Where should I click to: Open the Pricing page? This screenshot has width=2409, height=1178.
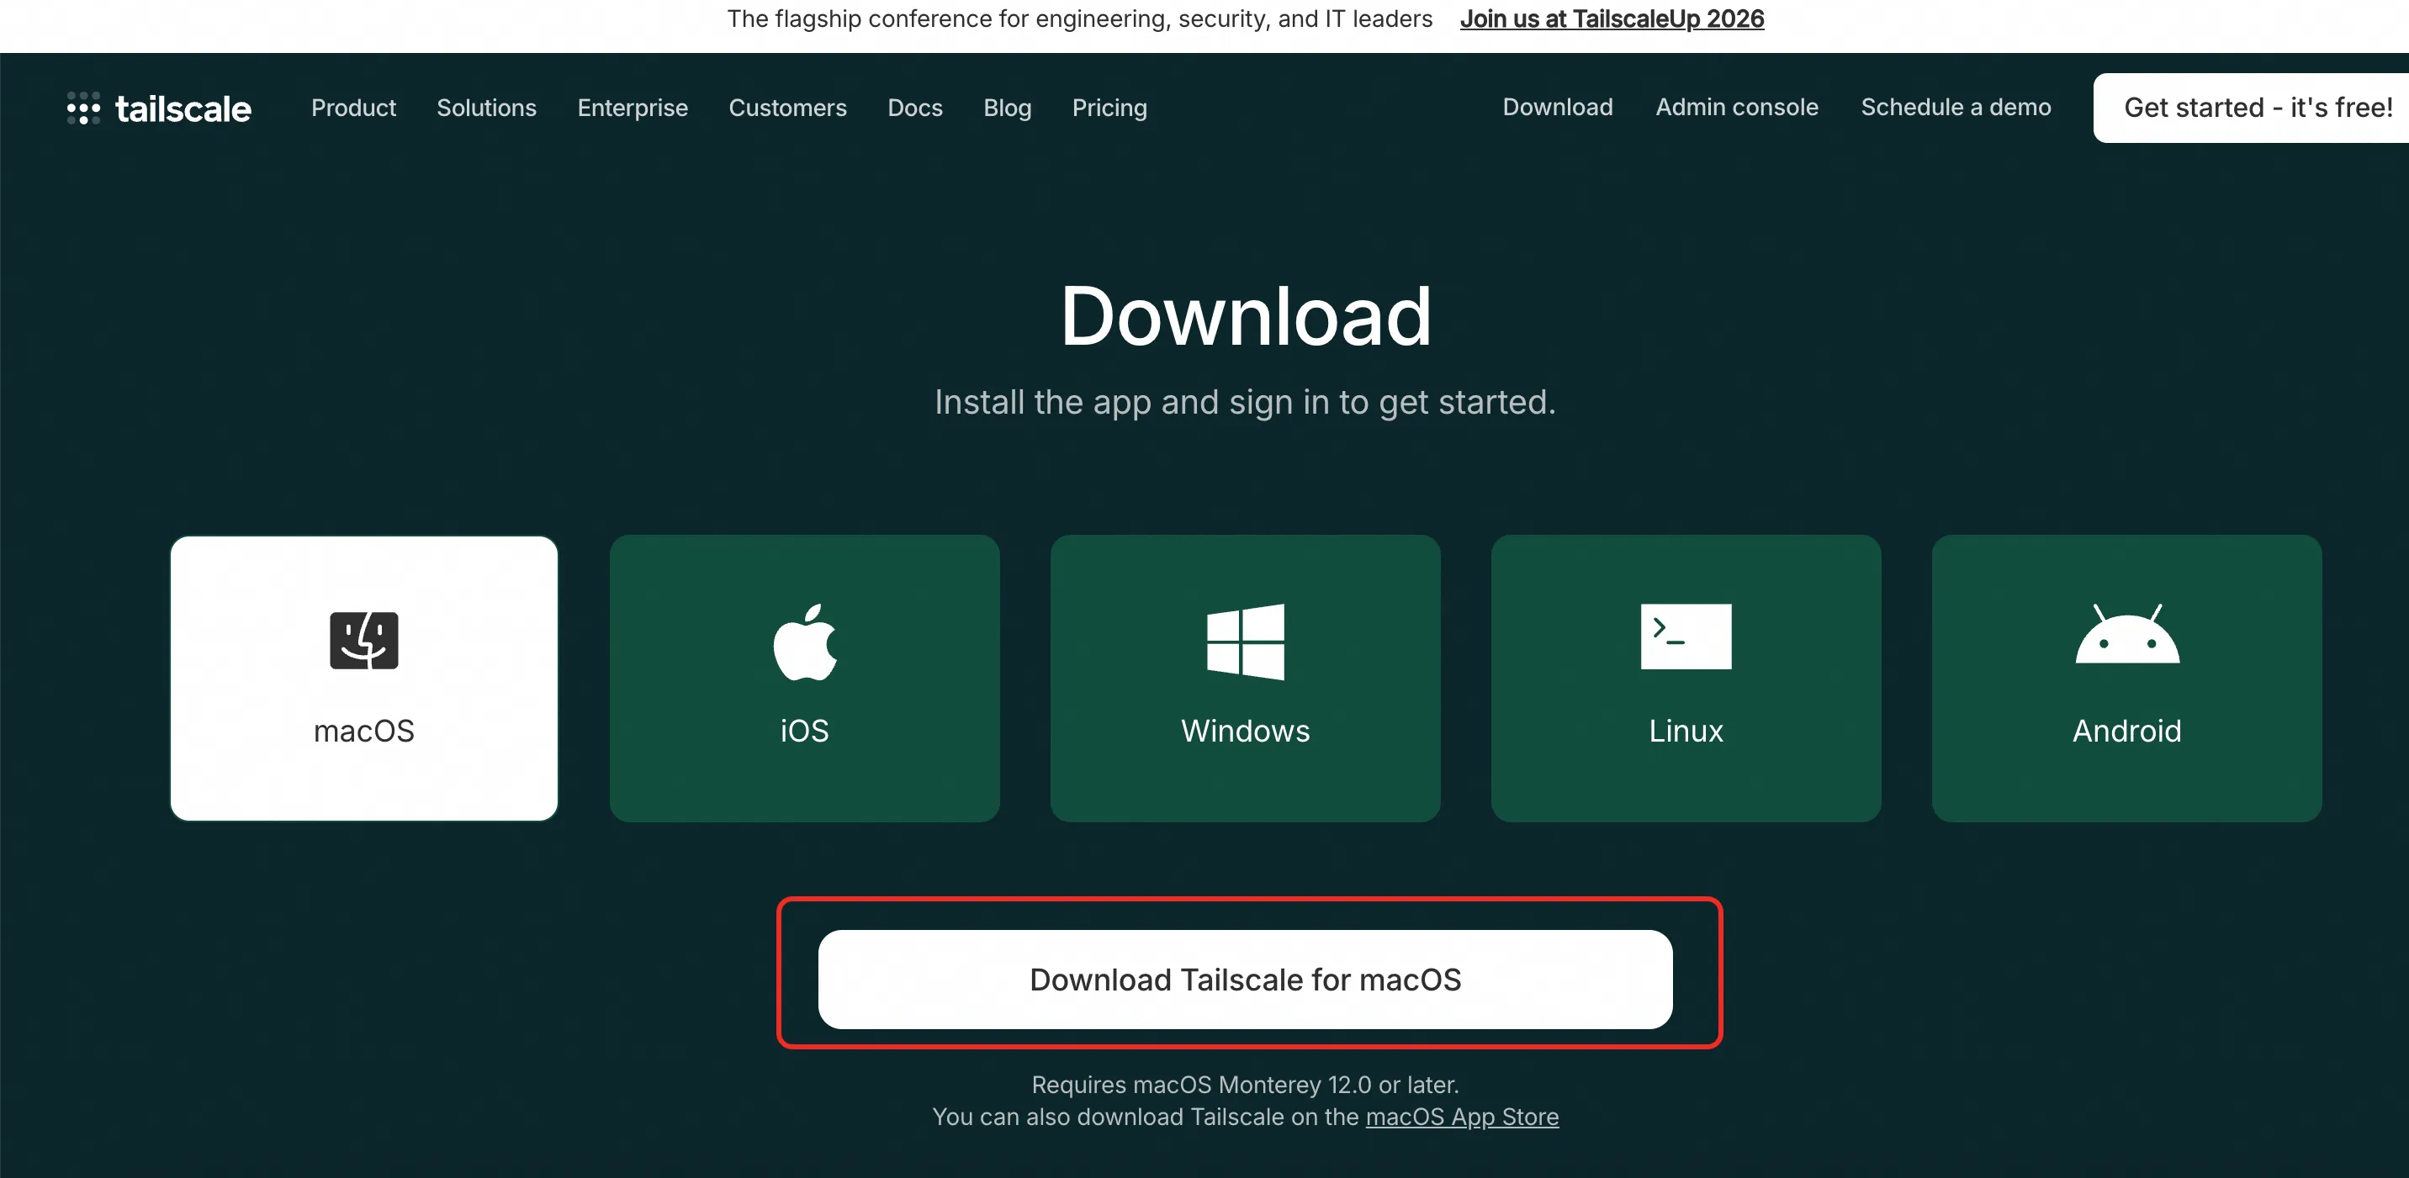1109,108
